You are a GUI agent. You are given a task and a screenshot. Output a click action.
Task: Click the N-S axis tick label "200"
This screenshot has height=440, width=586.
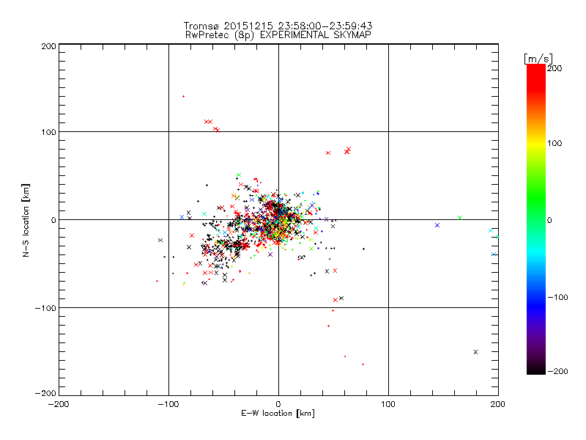[49, 46]
